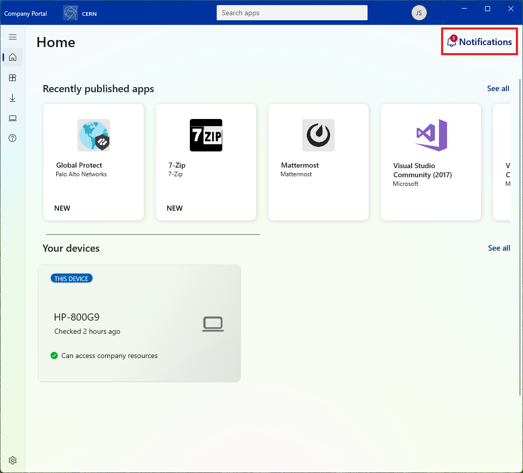
Task: Open the HP-800G9 device card
Action: click(139, 323)
